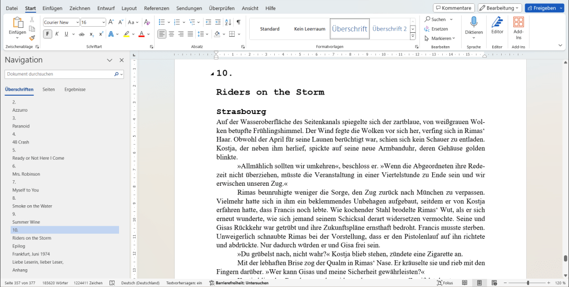
Task: Toggle paragraph marks display
Action: point(238,22)
